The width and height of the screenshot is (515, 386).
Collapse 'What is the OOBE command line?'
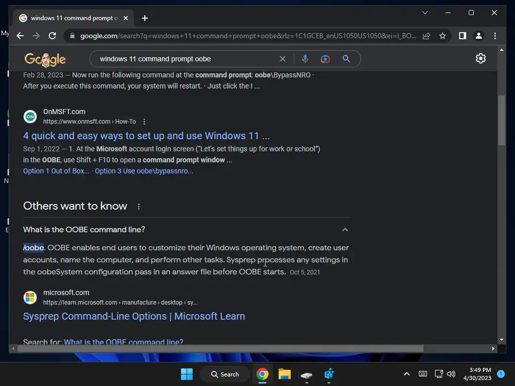click(x=345, y=229)
